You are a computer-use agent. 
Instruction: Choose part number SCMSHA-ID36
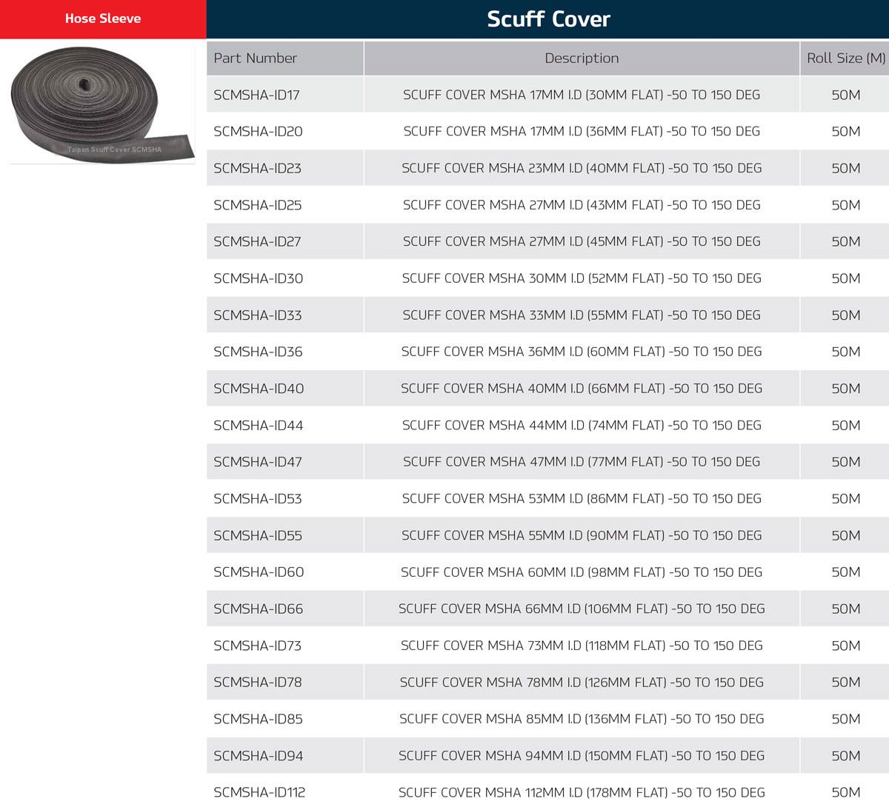pos(258,352)
